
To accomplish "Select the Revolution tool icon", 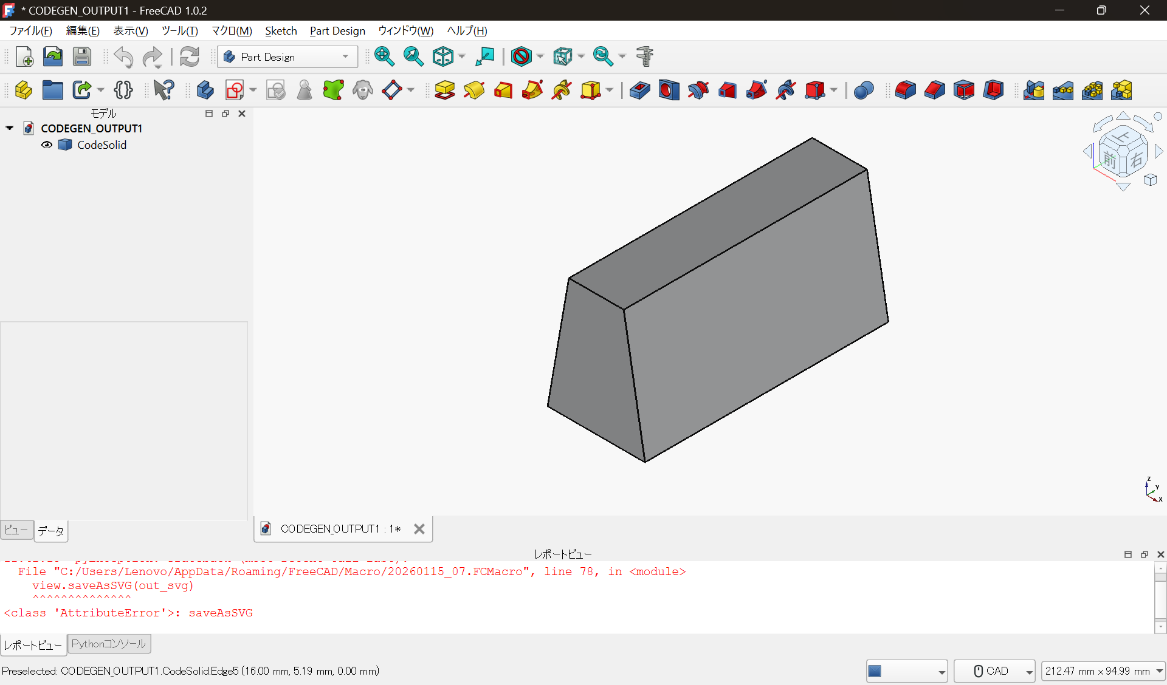I will coord(474,90).
